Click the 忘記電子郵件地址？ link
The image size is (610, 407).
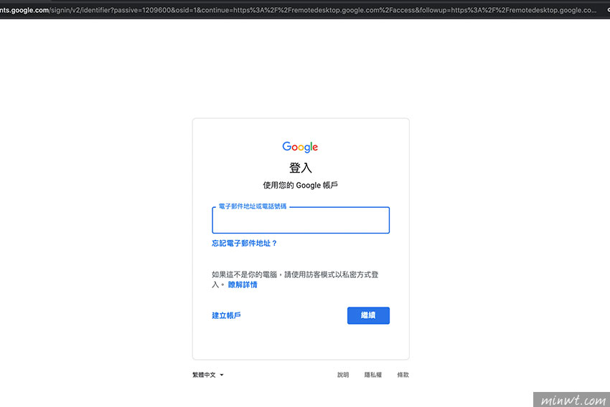pos(244,244)
